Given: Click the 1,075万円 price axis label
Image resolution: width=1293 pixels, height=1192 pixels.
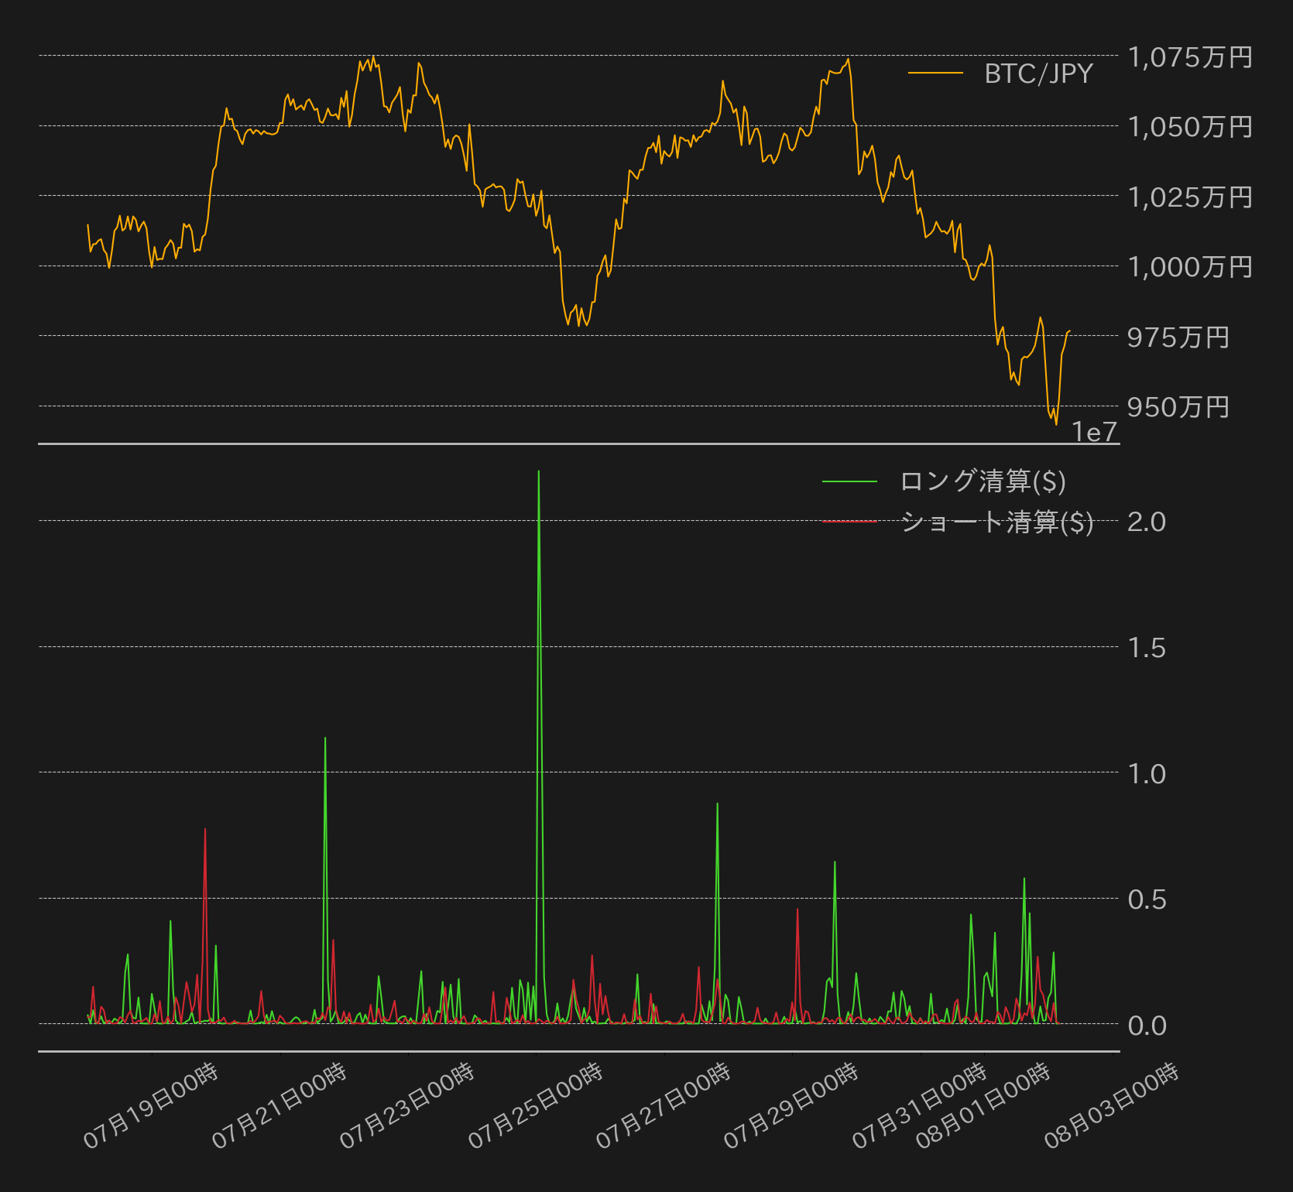Looking at the screenshot, I should pos(1190,57).
